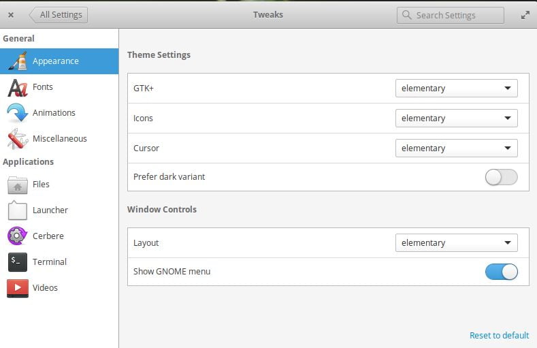
Task: Click the magnifier icon in search field
Action: [406, 15]
